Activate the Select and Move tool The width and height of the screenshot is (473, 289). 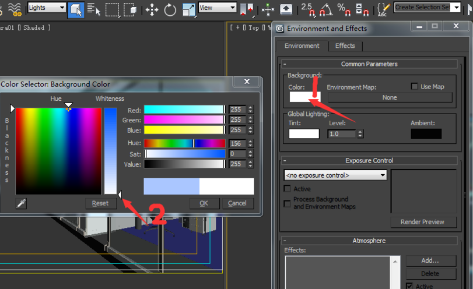[x=152, y=10]
